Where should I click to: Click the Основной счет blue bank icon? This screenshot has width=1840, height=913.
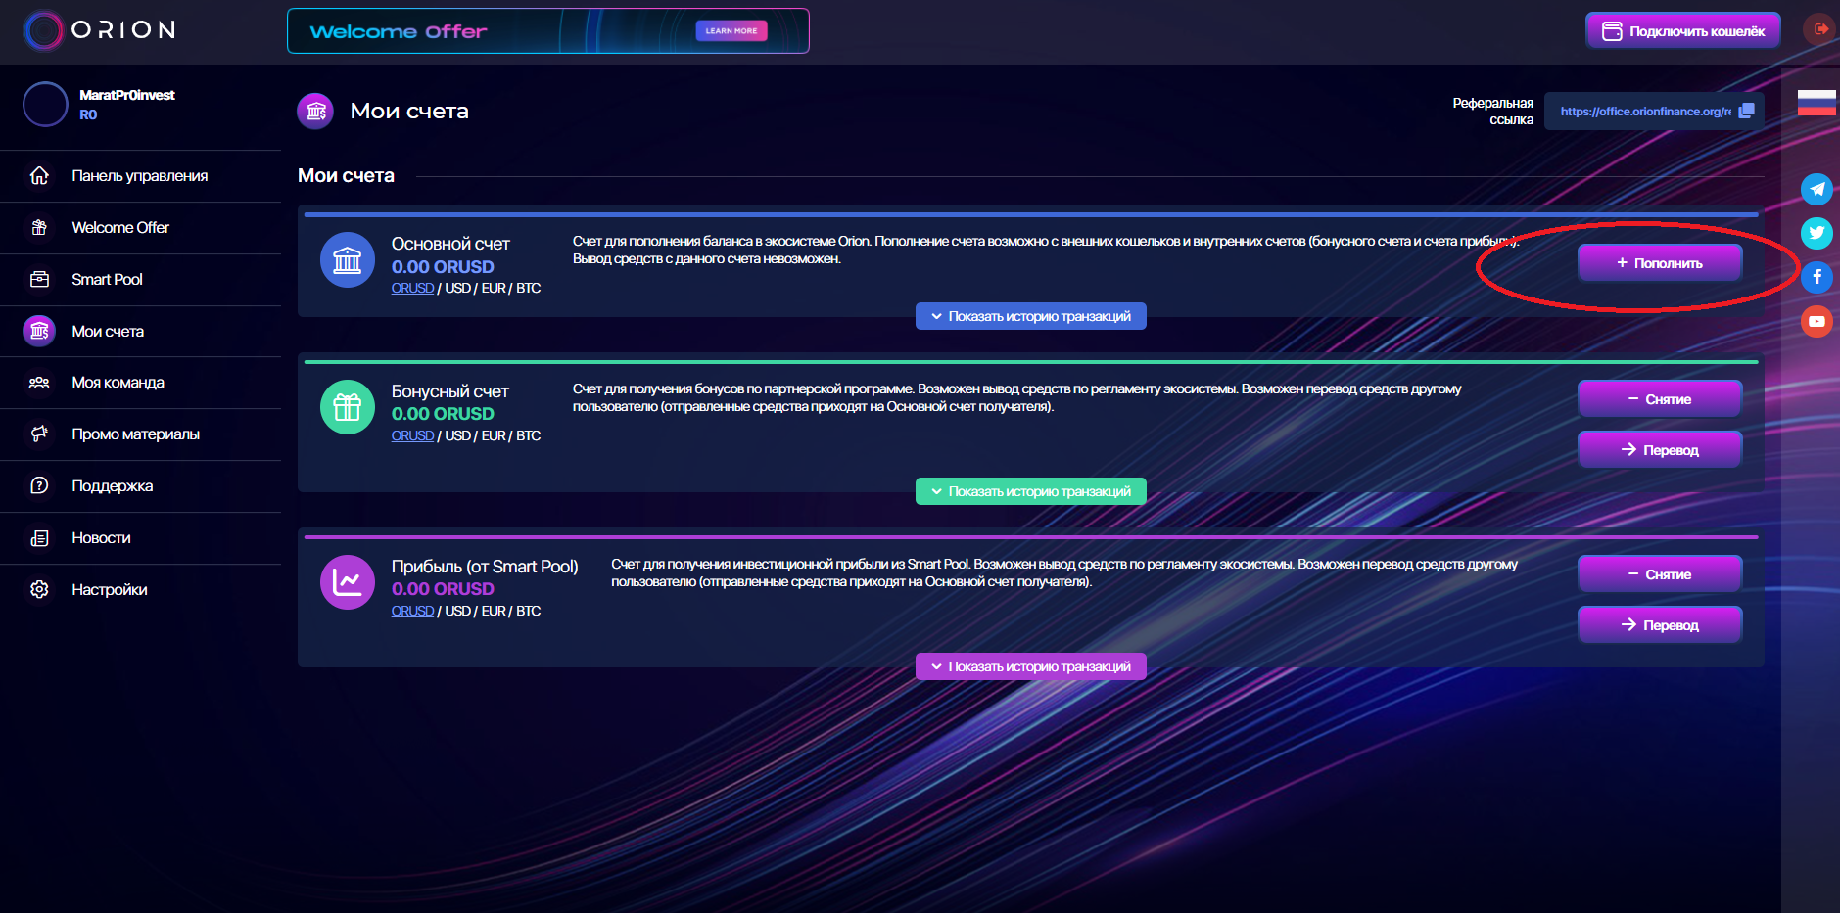348,259
